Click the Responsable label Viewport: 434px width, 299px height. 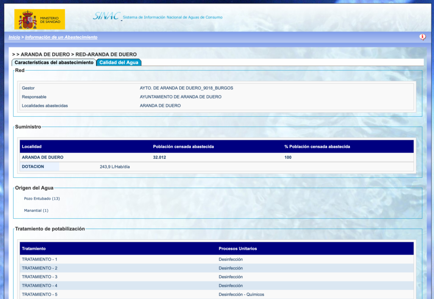(x=34, y=97)
